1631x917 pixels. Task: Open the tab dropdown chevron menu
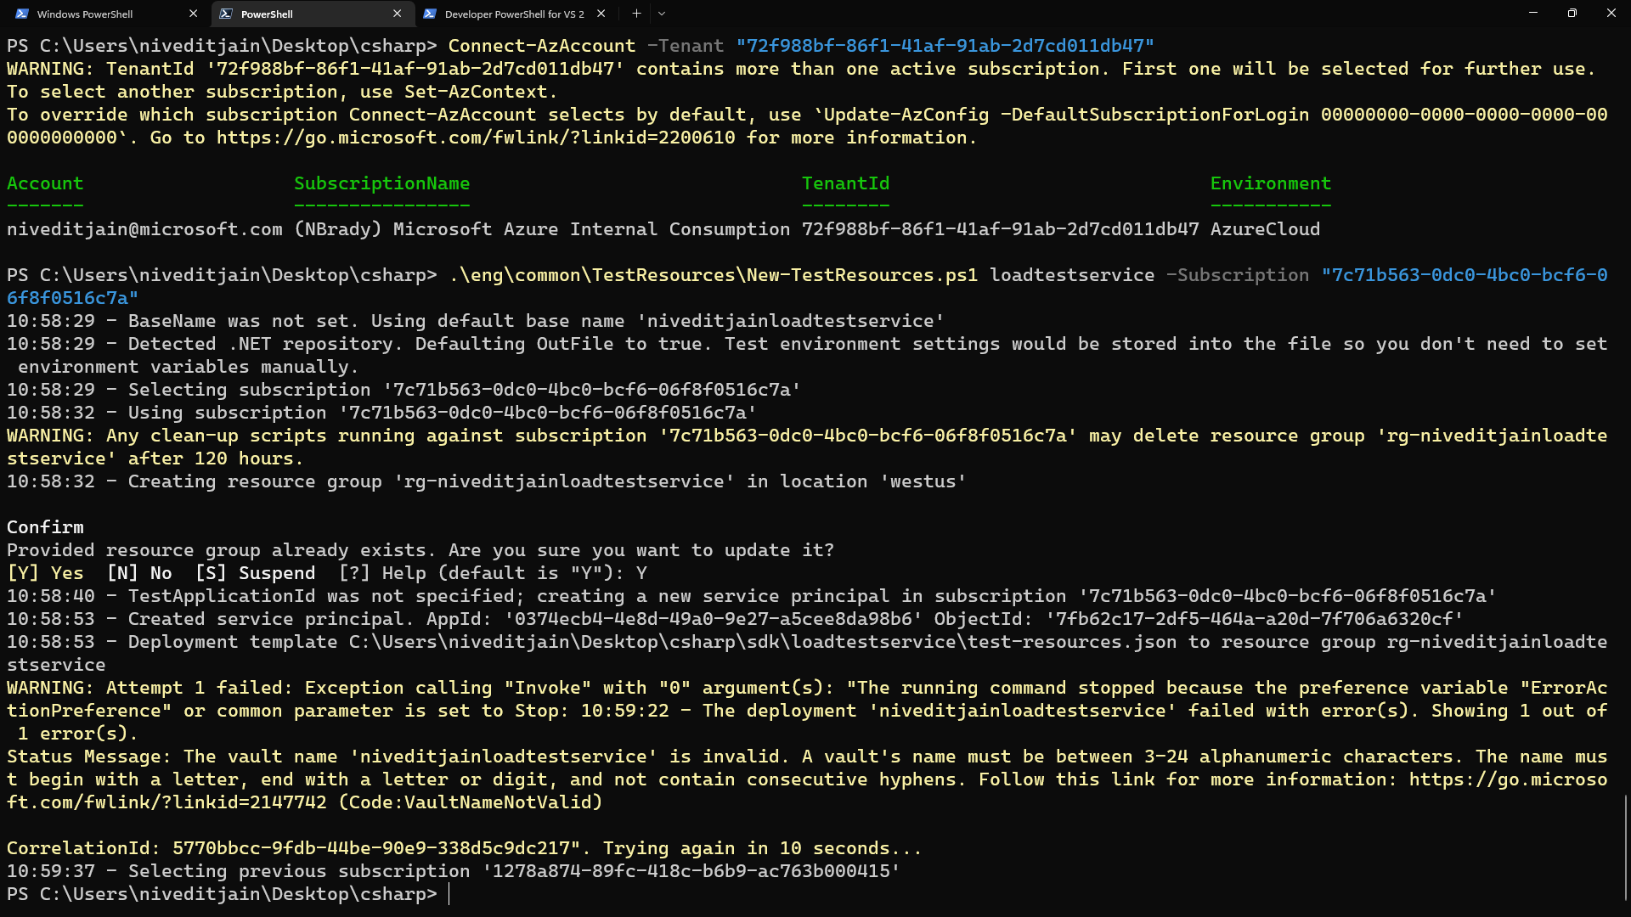(x=661, y=14)
